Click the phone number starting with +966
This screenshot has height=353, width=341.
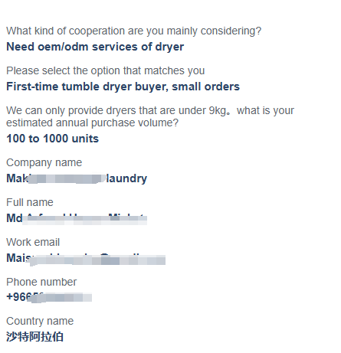49,297
